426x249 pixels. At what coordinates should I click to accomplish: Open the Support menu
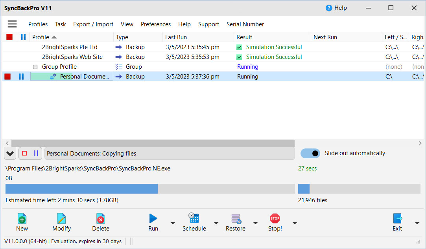tap(208, 24)
